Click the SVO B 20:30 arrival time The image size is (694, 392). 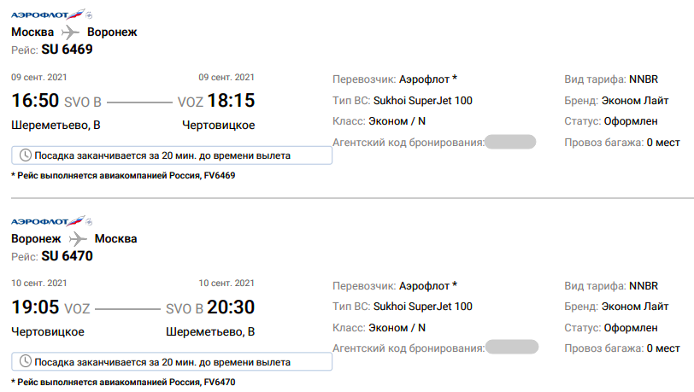tap(210, 307)
